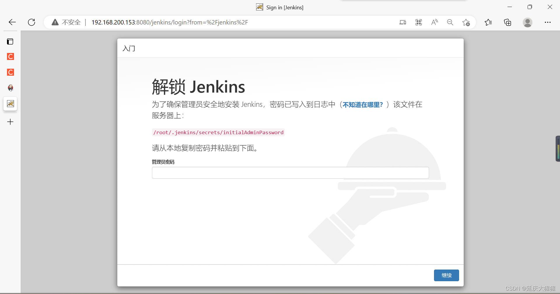Click the address bar URL

click(169, 22)
